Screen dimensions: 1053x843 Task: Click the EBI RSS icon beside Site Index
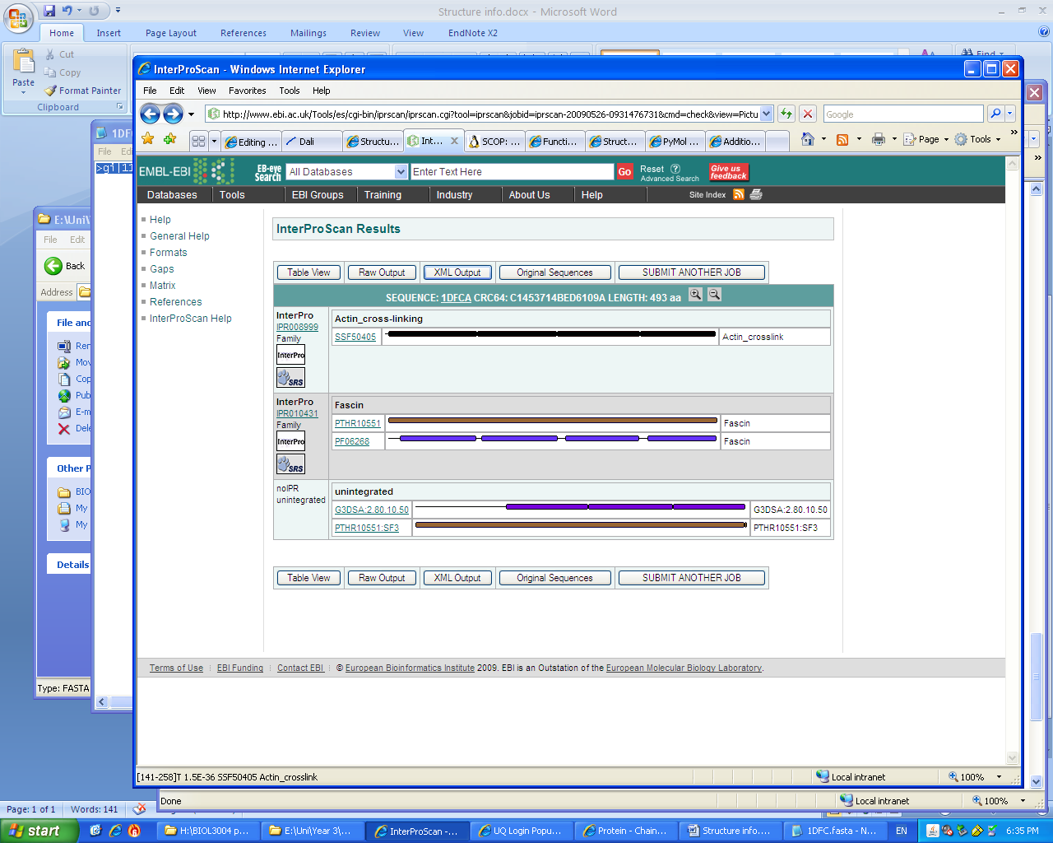pos(739,194)
